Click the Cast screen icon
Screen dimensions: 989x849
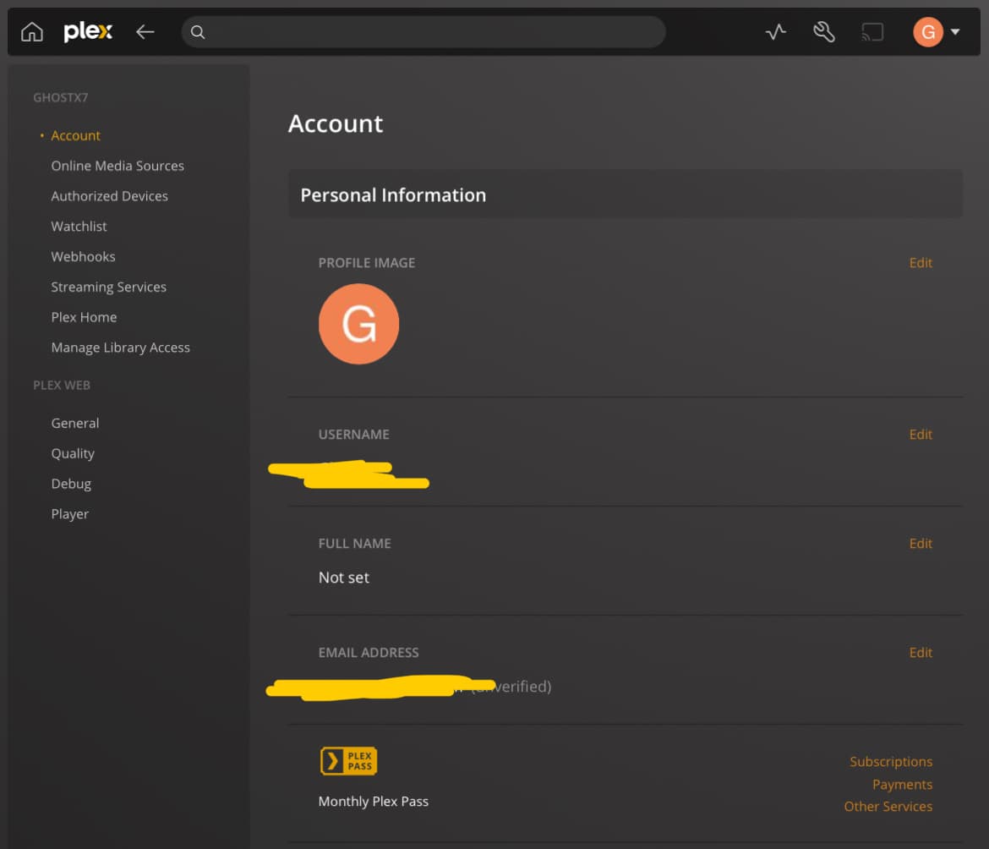click(x=872, y=31)
